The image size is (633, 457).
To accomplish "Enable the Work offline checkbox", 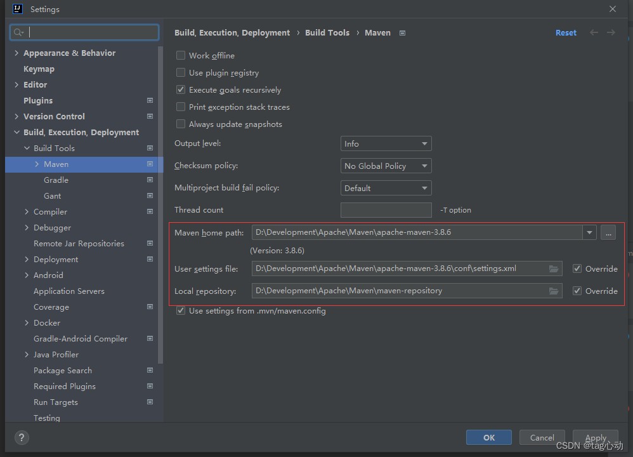I will point(181,55).
